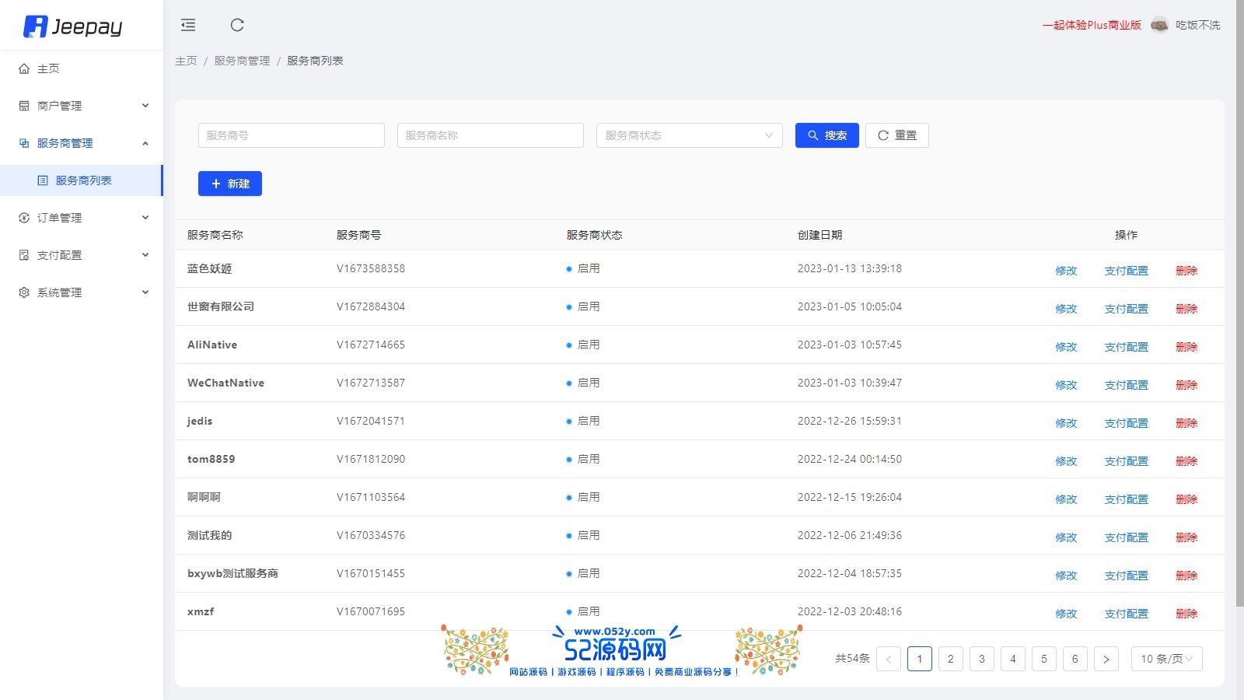Click the 搜索 search button
Viewport: 1244px width, 700px height.
[x=826, y=135]
